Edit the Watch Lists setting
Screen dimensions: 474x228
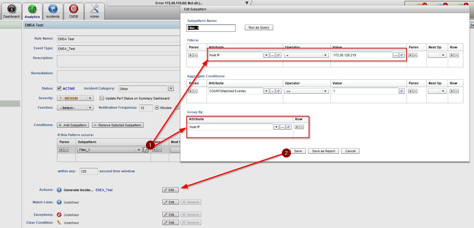click(170, 202)
